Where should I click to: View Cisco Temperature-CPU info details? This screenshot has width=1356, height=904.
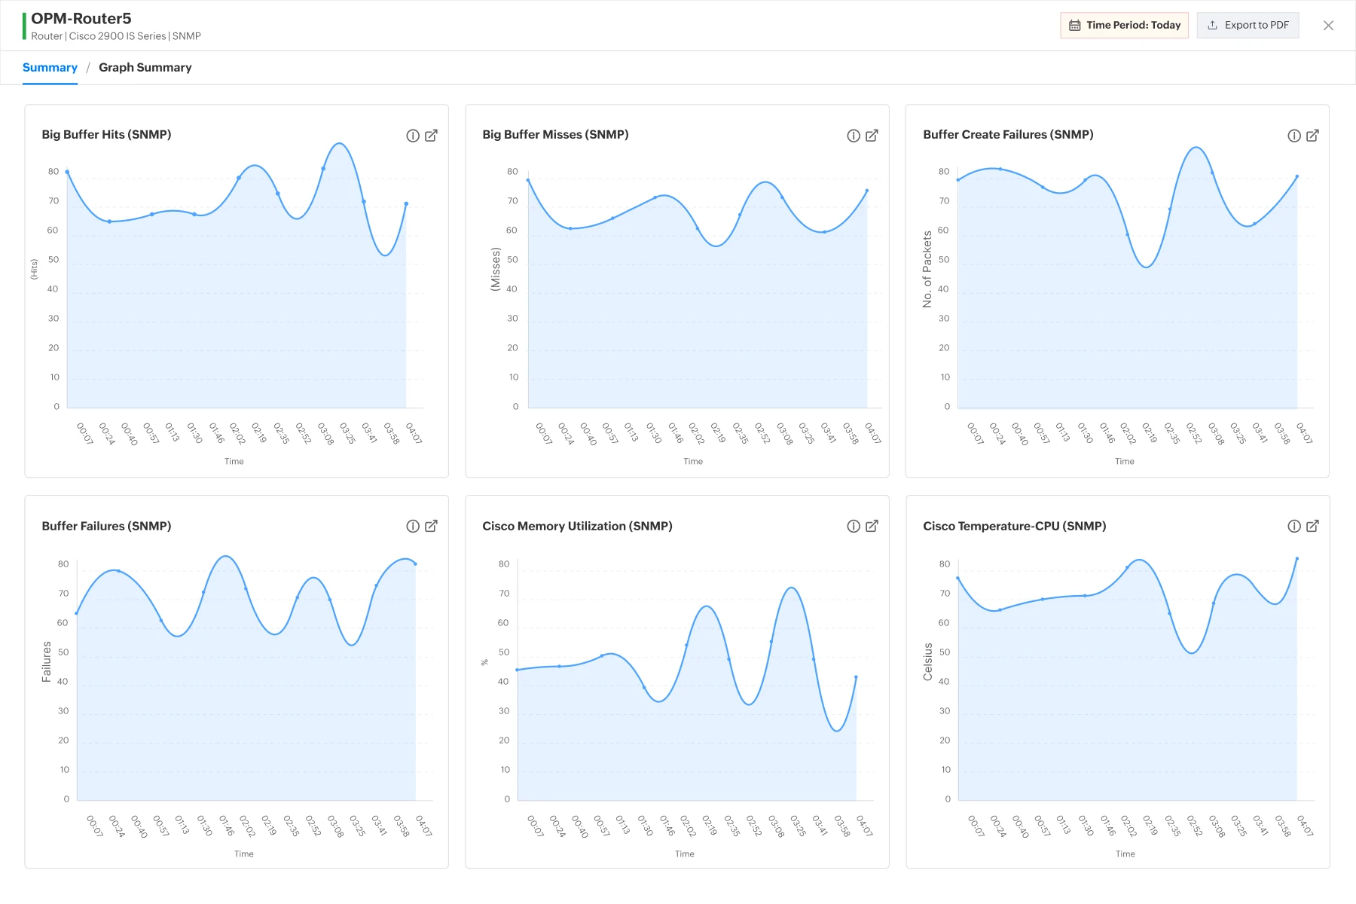pyautogui.click(x=1294, y=527)
